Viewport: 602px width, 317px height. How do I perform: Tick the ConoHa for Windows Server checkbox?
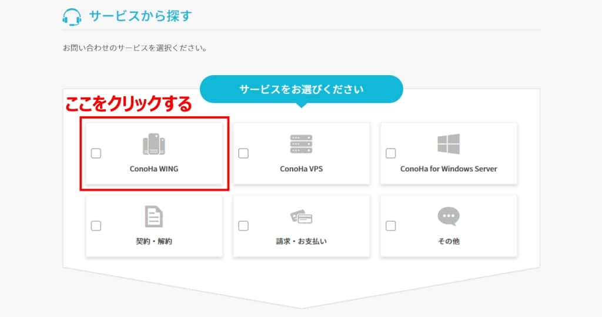tap(391, 153)
